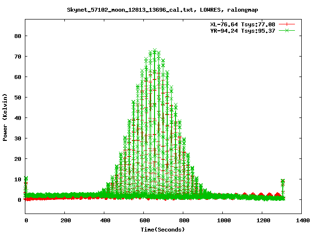Select the XL-76.64 Tsys:77.08 legend entry
Screen dimensions: 312x234
tap(243, 24)
